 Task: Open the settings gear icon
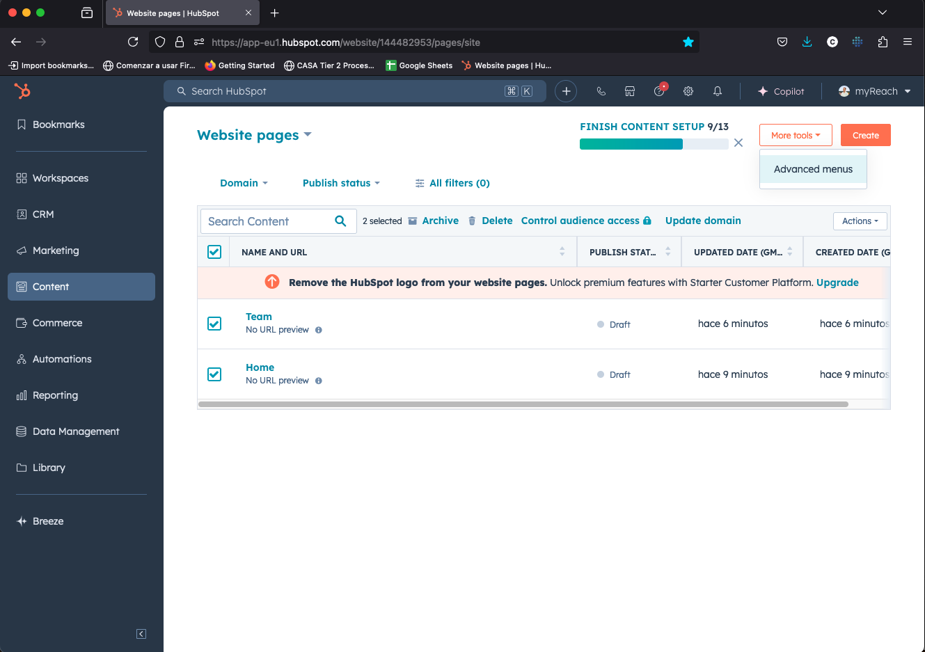click(x=688, y=91)
